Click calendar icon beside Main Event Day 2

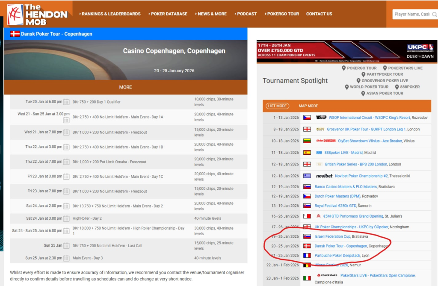click(x=66, y=206)
